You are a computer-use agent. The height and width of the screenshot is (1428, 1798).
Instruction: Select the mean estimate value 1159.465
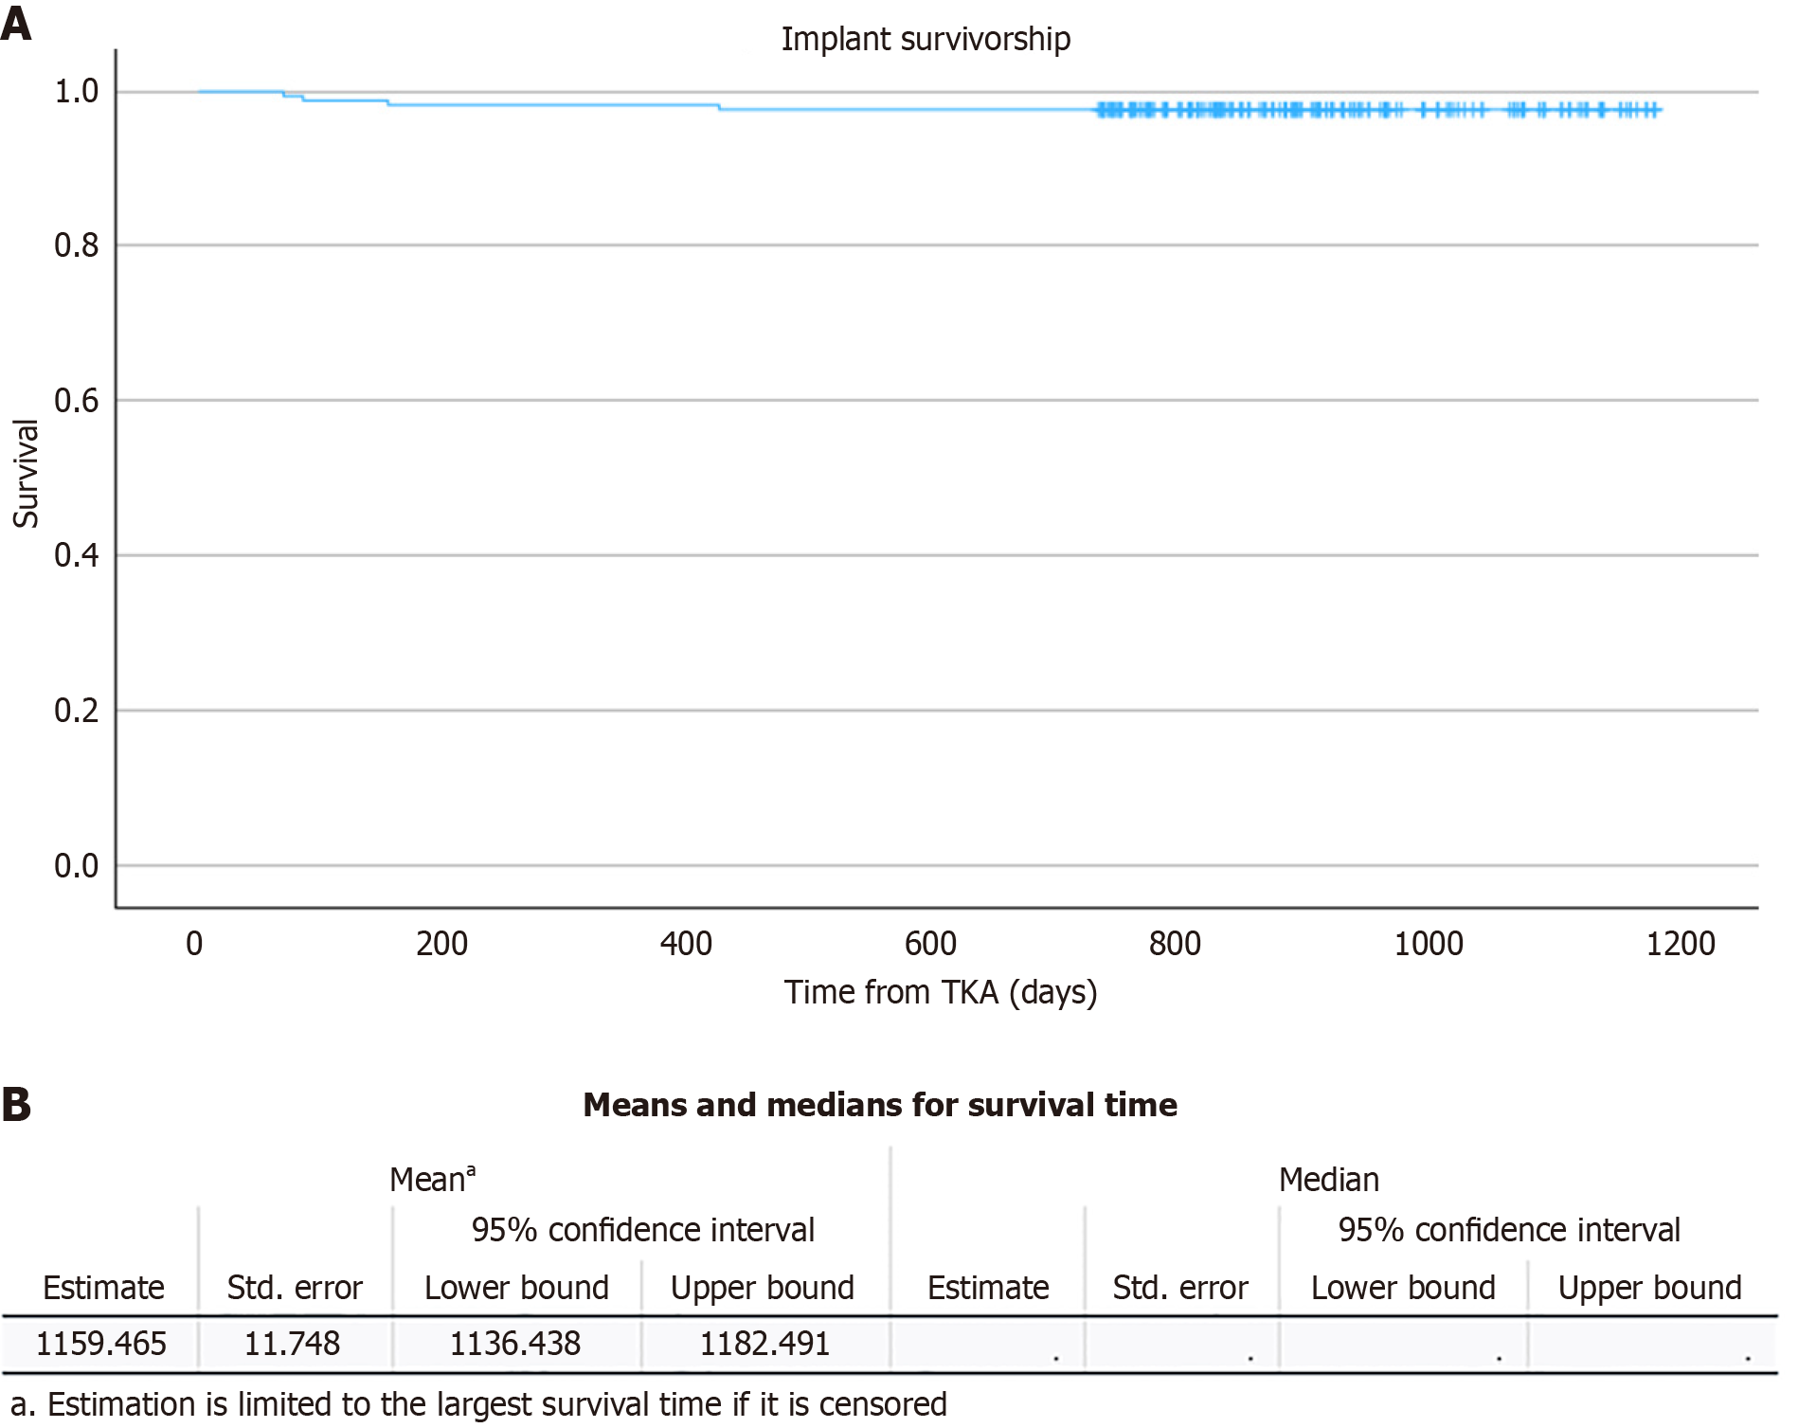(x=100, y=1344)
